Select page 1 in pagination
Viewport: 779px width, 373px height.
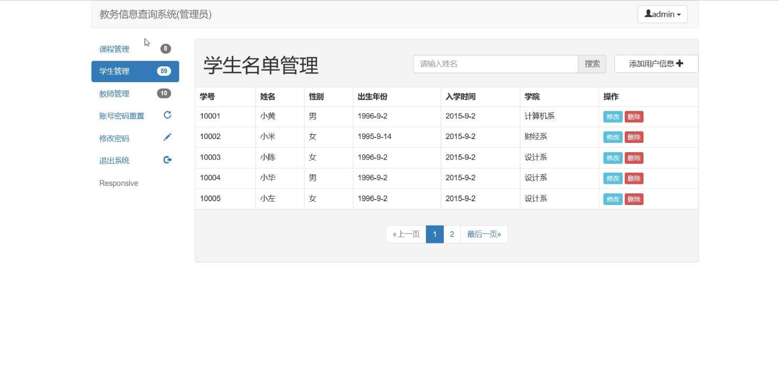click(434, 234)
